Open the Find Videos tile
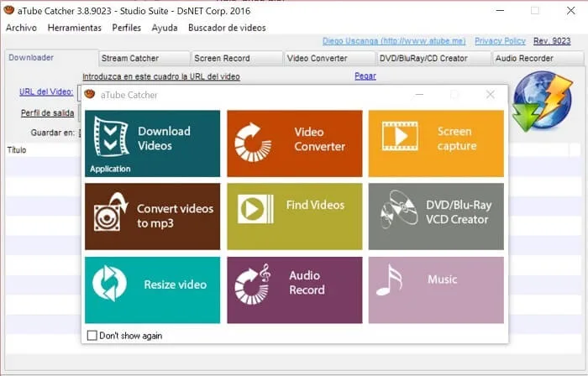This screenshot has width=588, height=376. click(294, 217)
